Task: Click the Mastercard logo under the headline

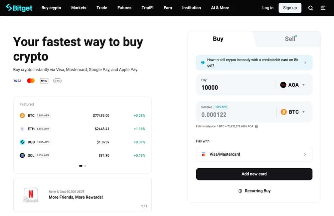Action: pos(31,81)
